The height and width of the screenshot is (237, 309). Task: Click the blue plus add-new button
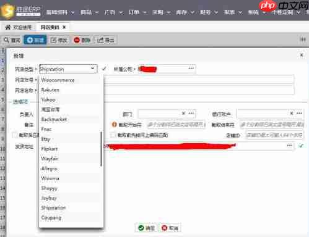(x=35, y=40)
